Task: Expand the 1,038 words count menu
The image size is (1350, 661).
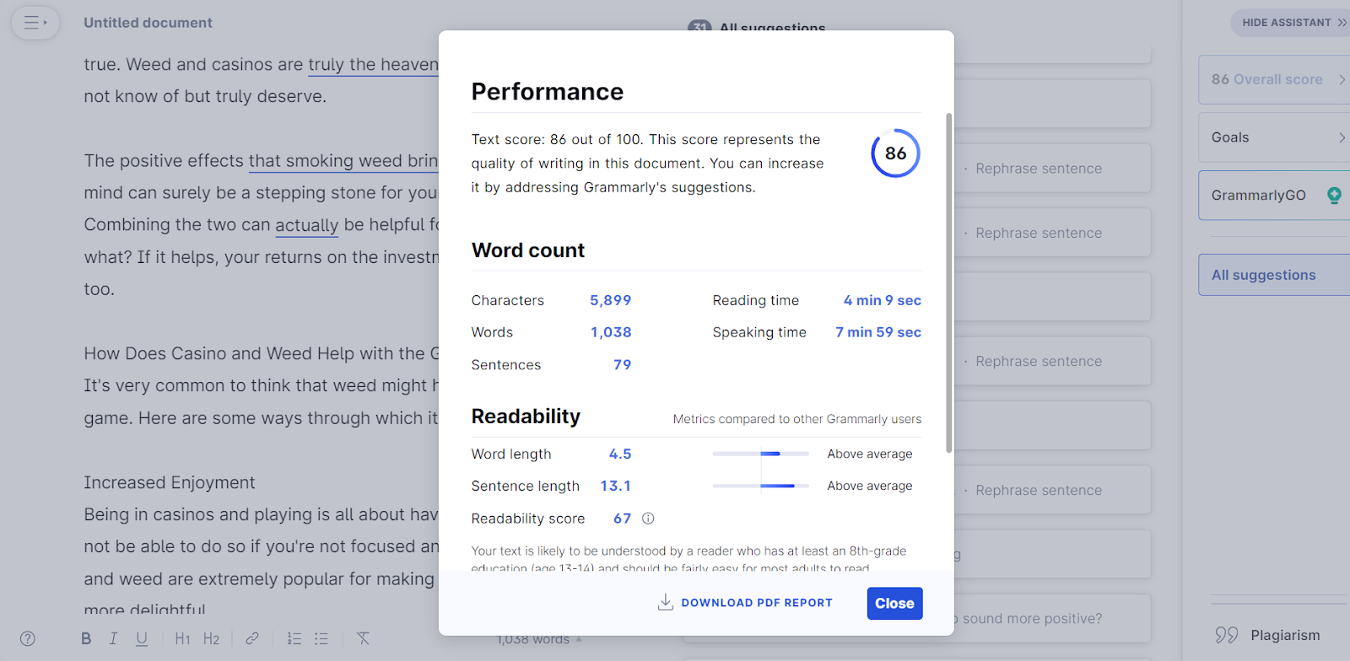Action: pyautogui.click(x=539, y=640)
